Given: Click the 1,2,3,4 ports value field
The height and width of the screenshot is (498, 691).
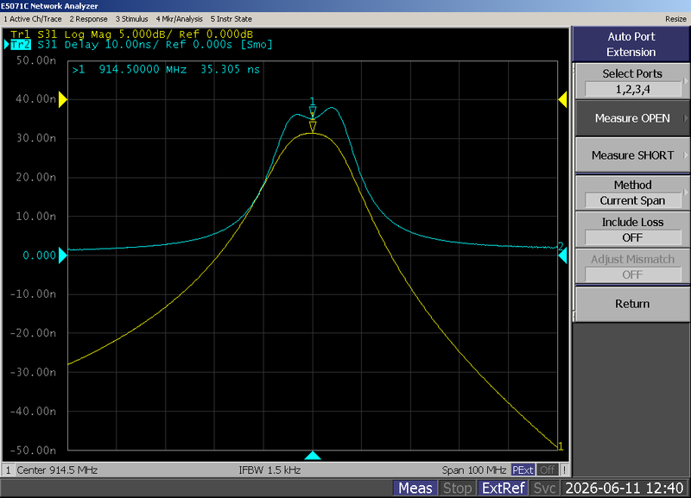Looking at the screenshot, I should click(632, 90).
